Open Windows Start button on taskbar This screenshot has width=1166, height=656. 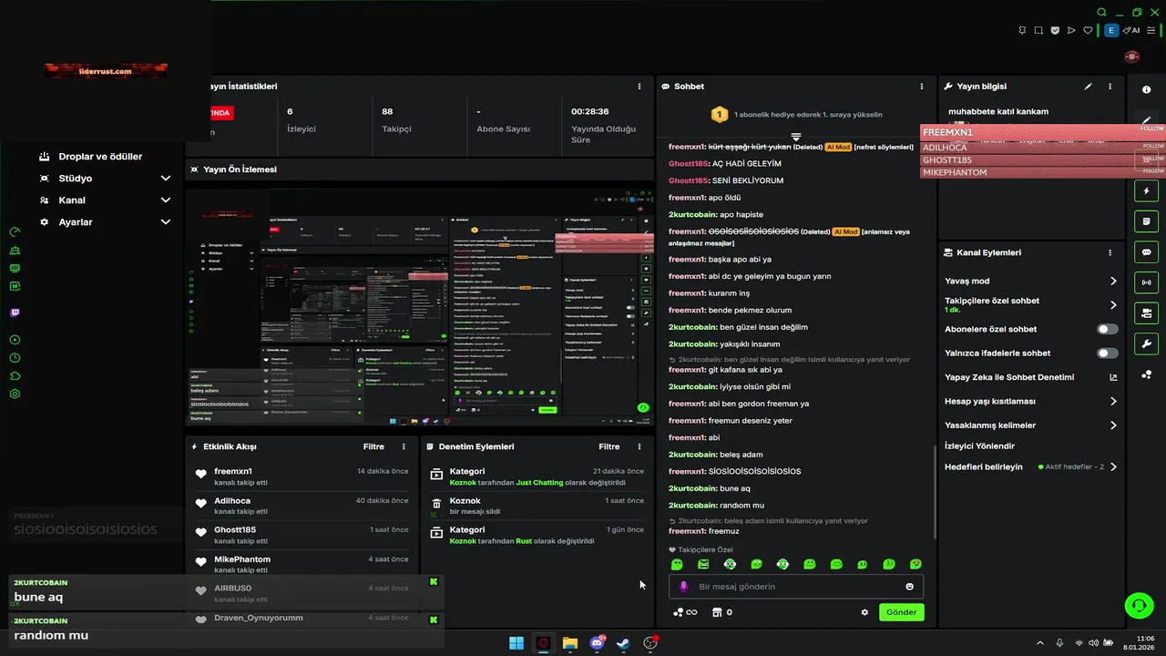517,643
